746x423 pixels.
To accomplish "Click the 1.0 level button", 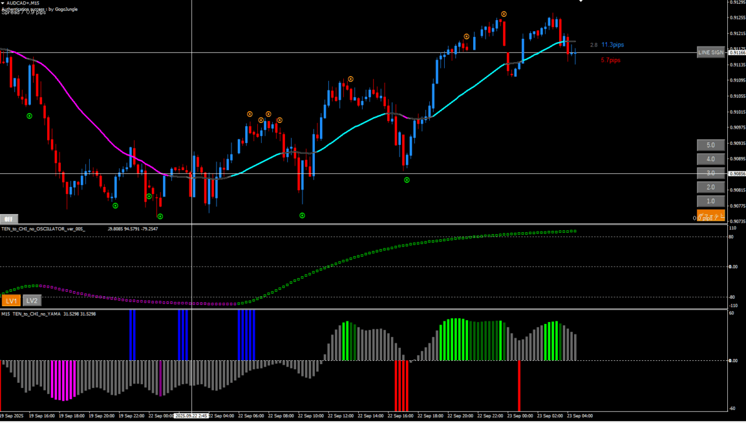I will 710,201.
